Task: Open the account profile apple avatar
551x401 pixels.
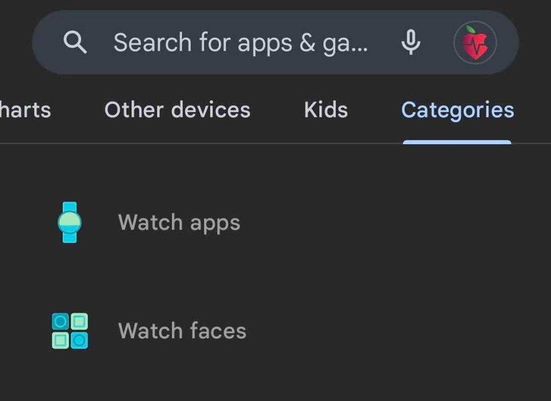Action: 475,43
